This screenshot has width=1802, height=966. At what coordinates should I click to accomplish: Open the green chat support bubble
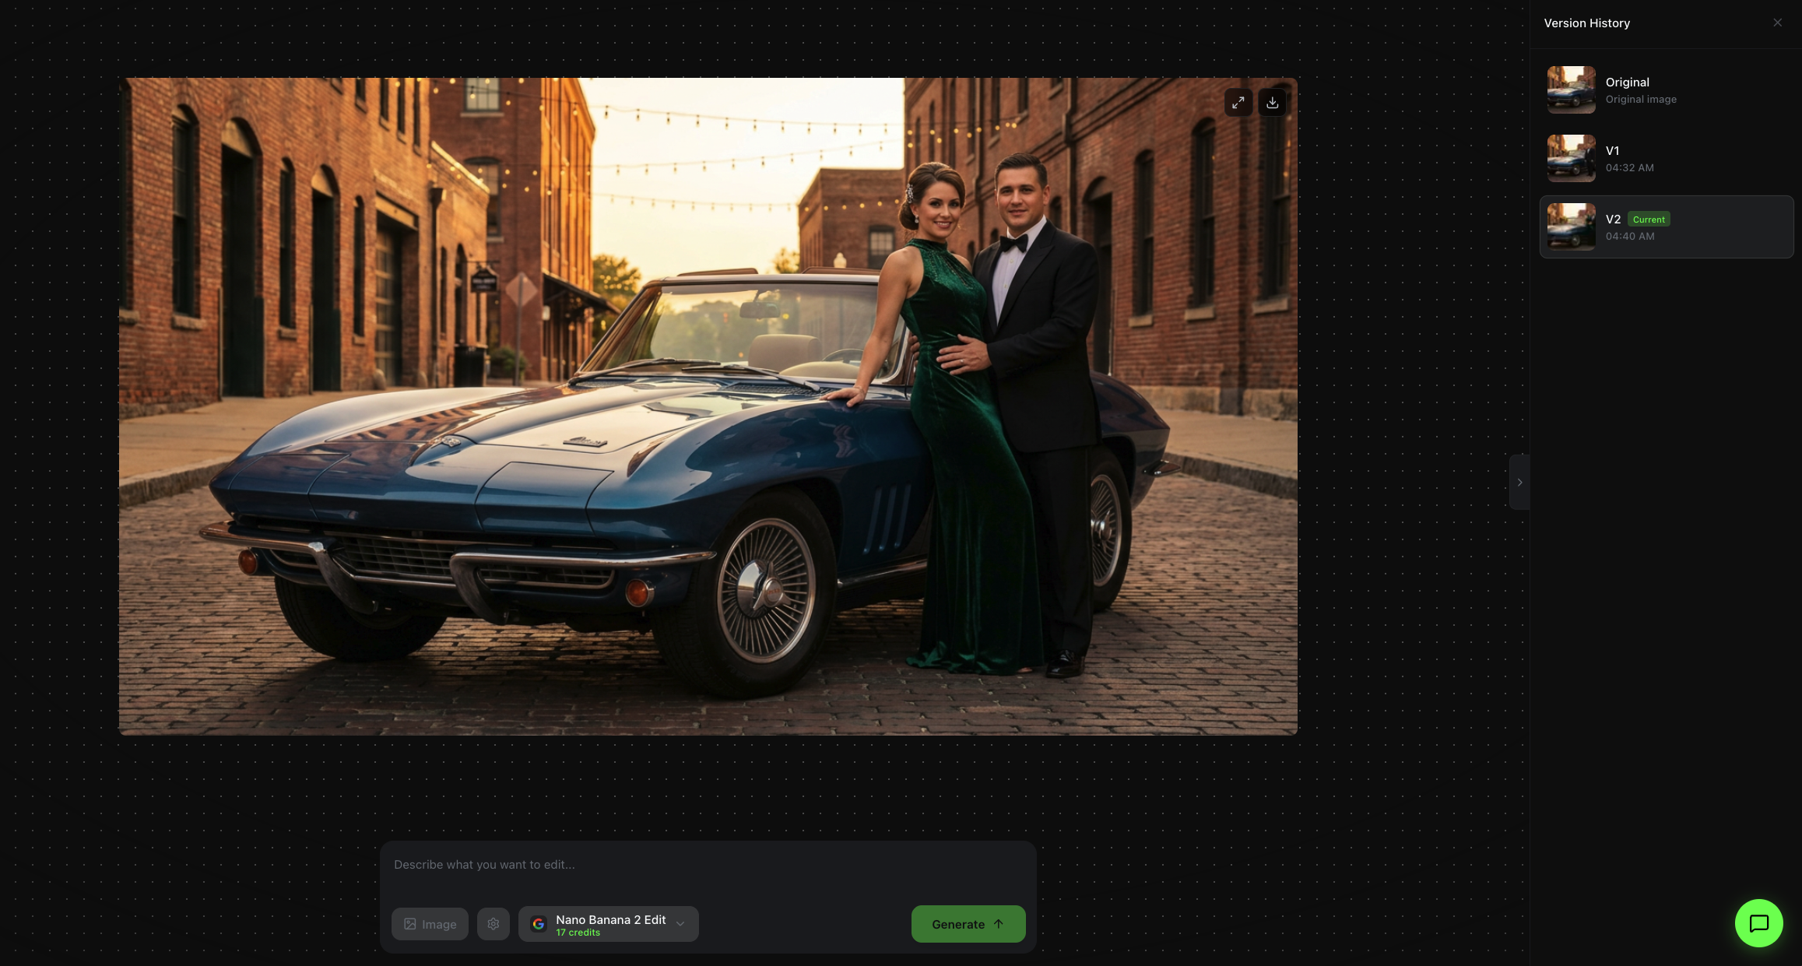[x=1758, y=923]
